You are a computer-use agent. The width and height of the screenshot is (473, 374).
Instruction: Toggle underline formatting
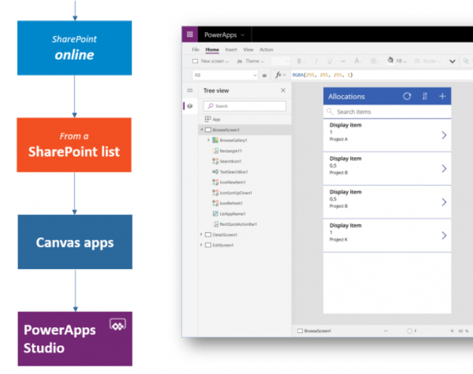pyautogui.click(x=329, y=61)
